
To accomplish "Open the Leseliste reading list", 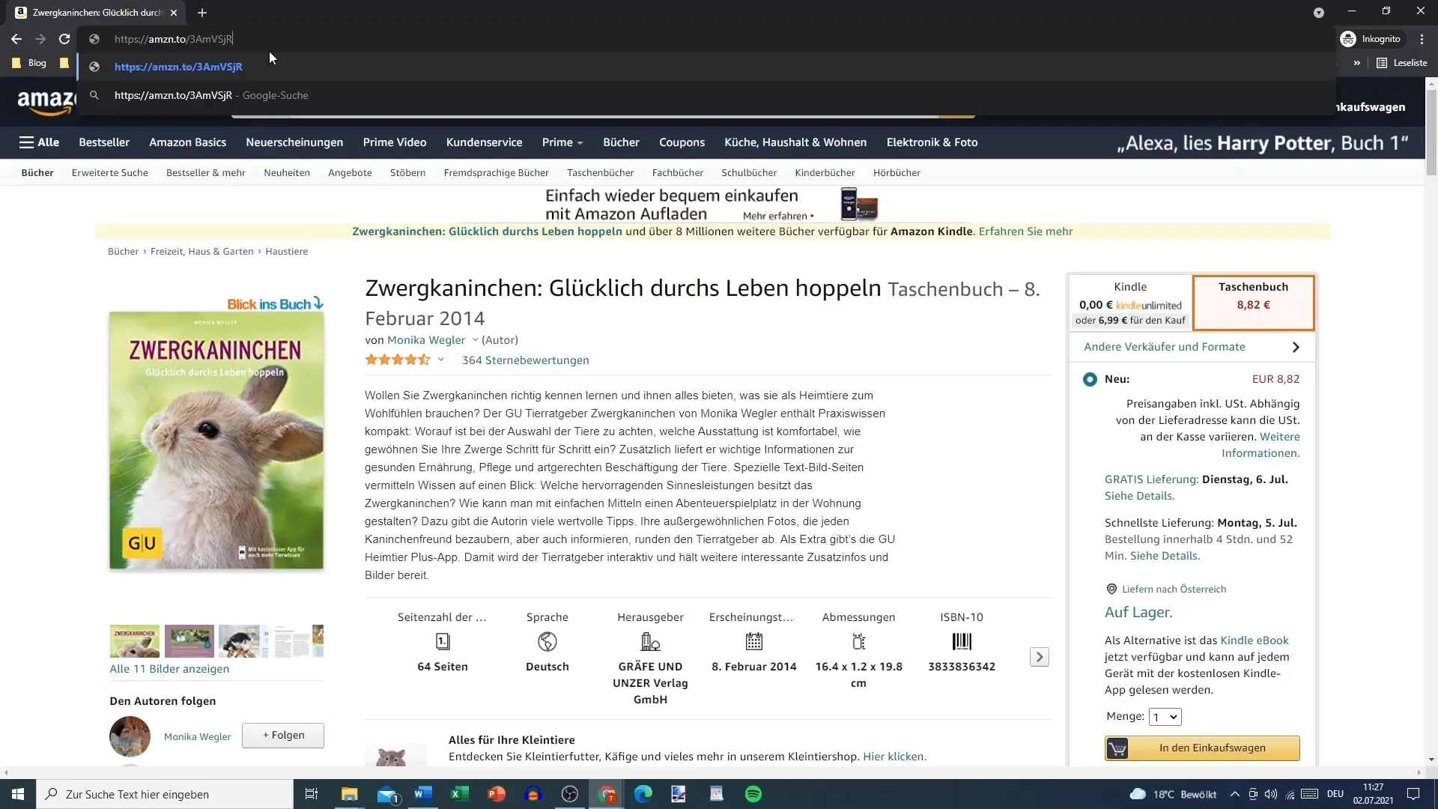I will [x=1402, y=63].
